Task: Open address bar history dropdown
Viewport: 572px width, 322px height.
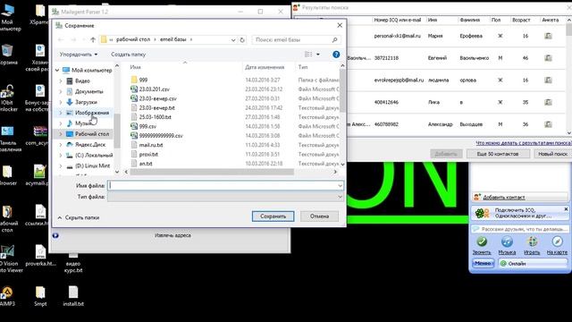Action: (x=233, y=39)
